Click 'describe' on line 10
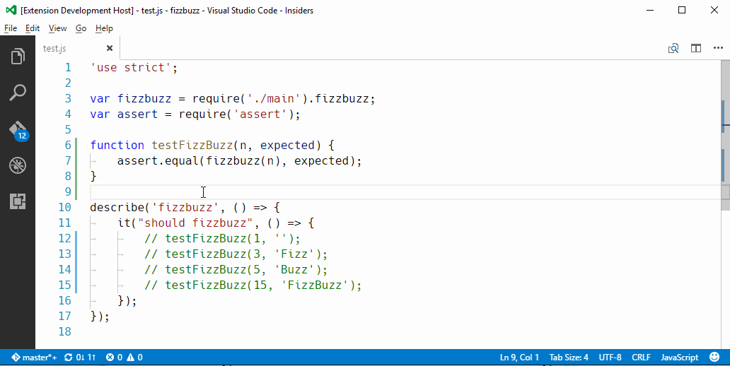This screenshot has height=366, width=730. click(117, 208)
